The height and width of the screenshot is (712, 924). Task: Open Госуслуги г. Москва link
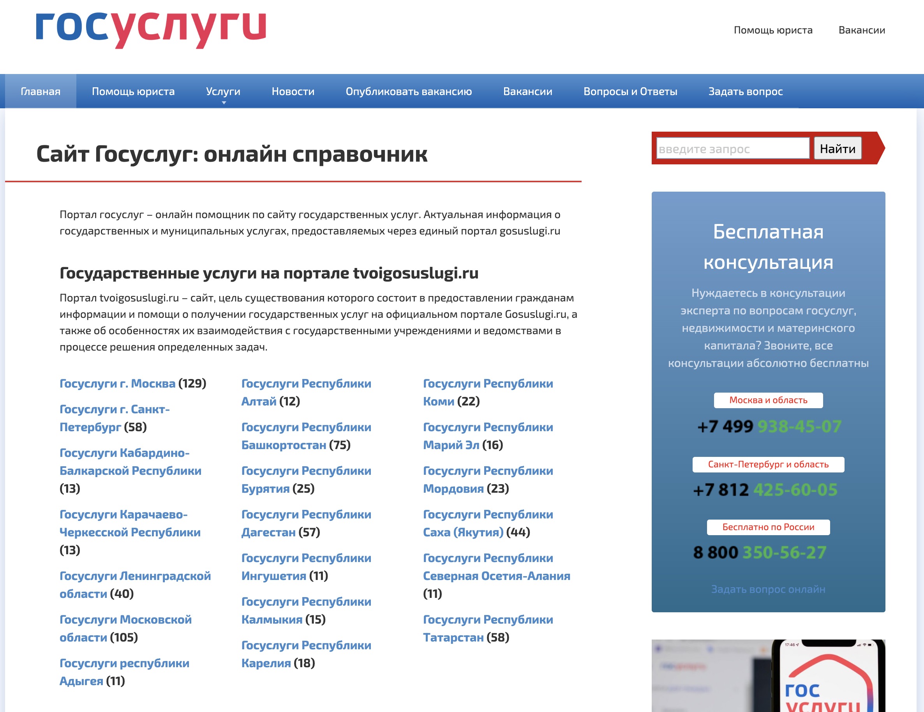(117, 383)
